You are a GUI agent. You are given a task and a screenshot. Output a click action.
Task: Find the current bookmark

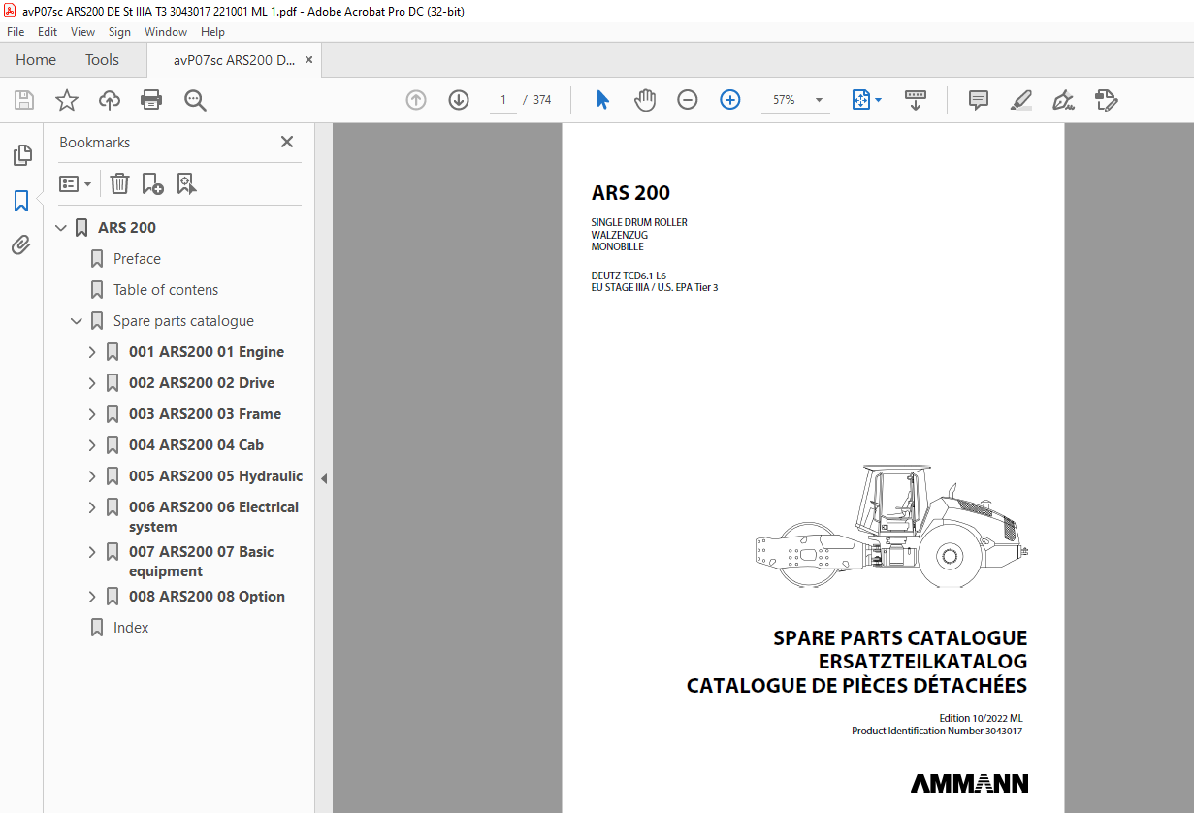tap(186, 183)
